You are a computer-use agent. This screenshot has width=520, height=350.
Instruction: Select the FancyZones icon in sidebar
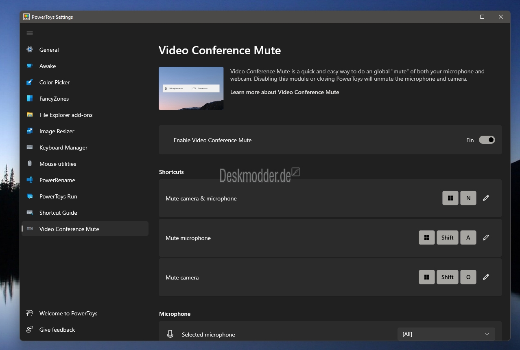[x=30, y=99]
